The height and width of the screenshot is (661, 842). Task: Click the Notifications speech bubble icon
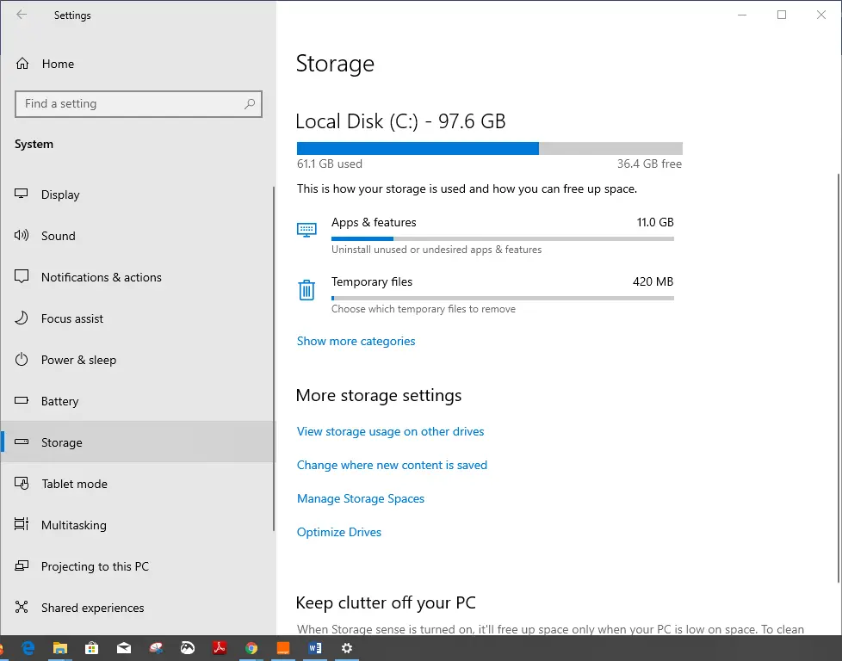click(x=22, y=276)
